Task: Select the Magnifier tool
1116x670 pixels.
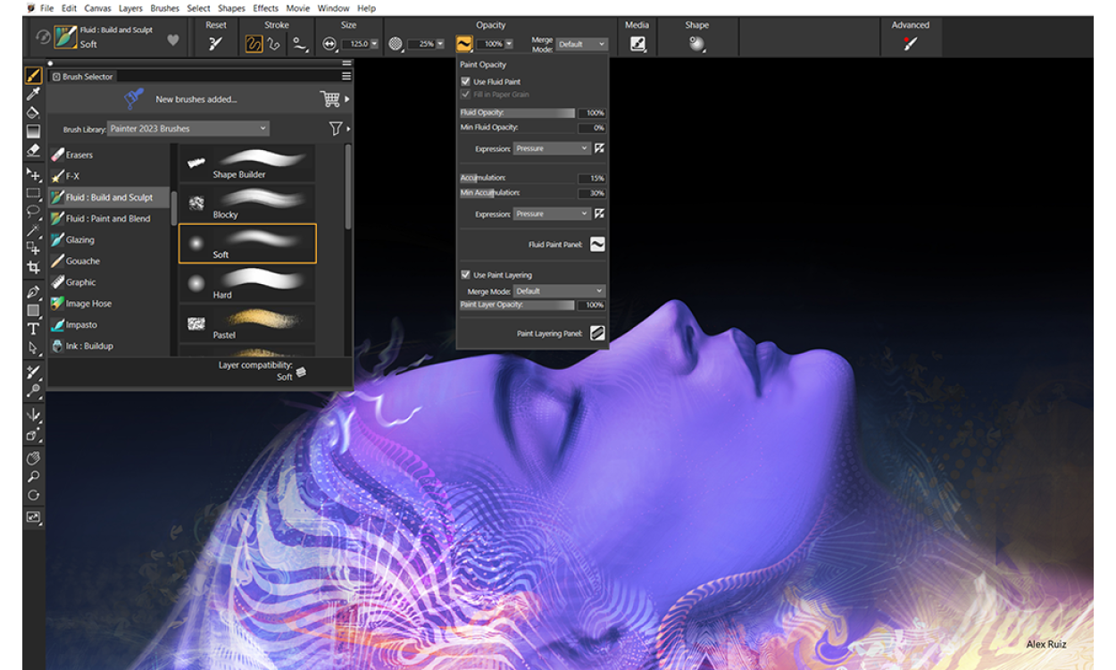Action: pos(33,476)
